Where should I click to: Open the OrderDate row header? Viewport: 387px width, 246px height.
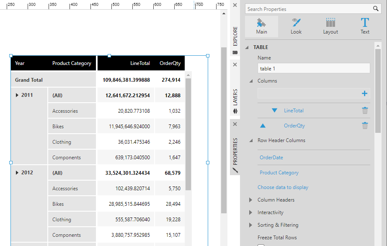coord(271,158)
